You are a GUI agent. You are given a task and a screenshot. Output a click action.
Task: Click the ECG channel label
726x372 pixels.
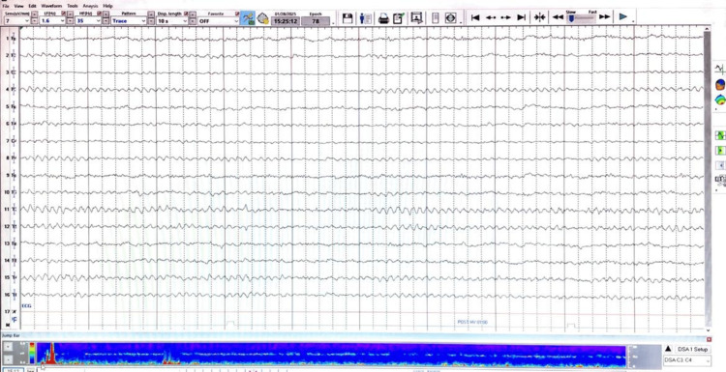26,306
